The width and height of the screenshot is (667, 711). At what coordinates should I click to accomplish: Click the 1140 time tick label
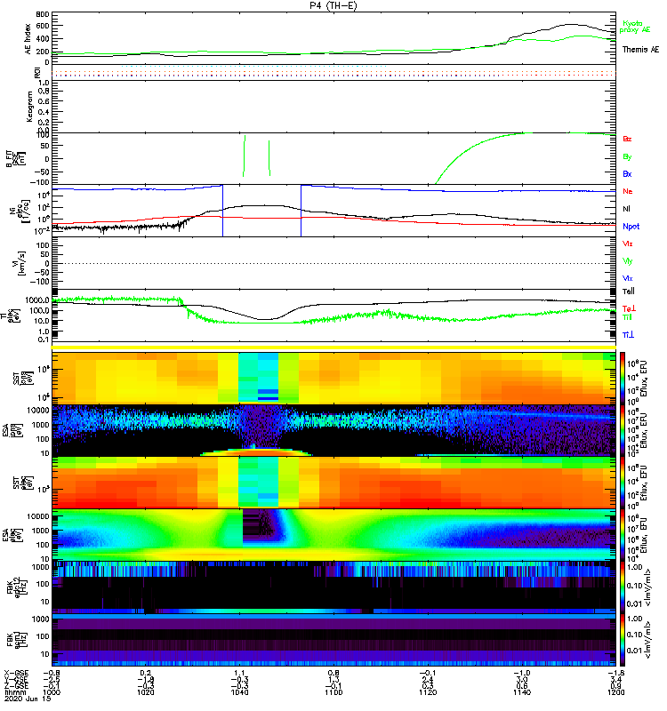tap(522, 692)
